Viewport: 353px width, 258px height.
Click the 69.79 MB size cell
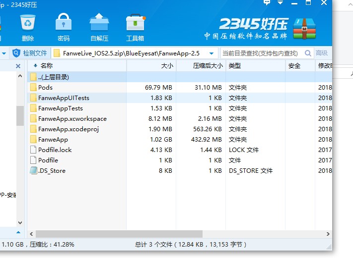click(x=158, y=87)
